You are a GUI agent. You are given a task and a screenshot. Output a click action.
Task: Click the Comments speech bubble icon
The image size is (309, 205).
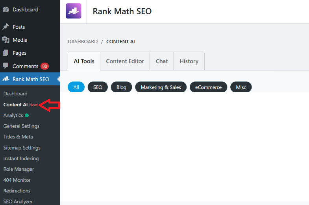coord(6,66)
